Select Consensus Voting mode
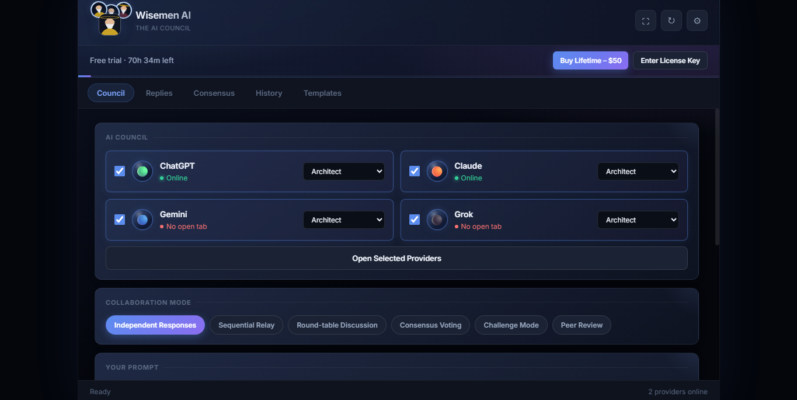 tap(430, 325)
